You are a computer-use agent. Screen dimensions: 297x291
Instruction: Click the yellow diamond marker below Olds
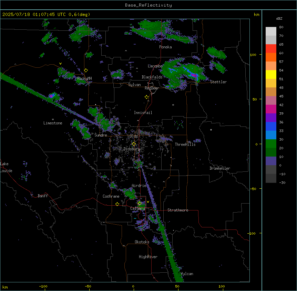coord(134,144)
